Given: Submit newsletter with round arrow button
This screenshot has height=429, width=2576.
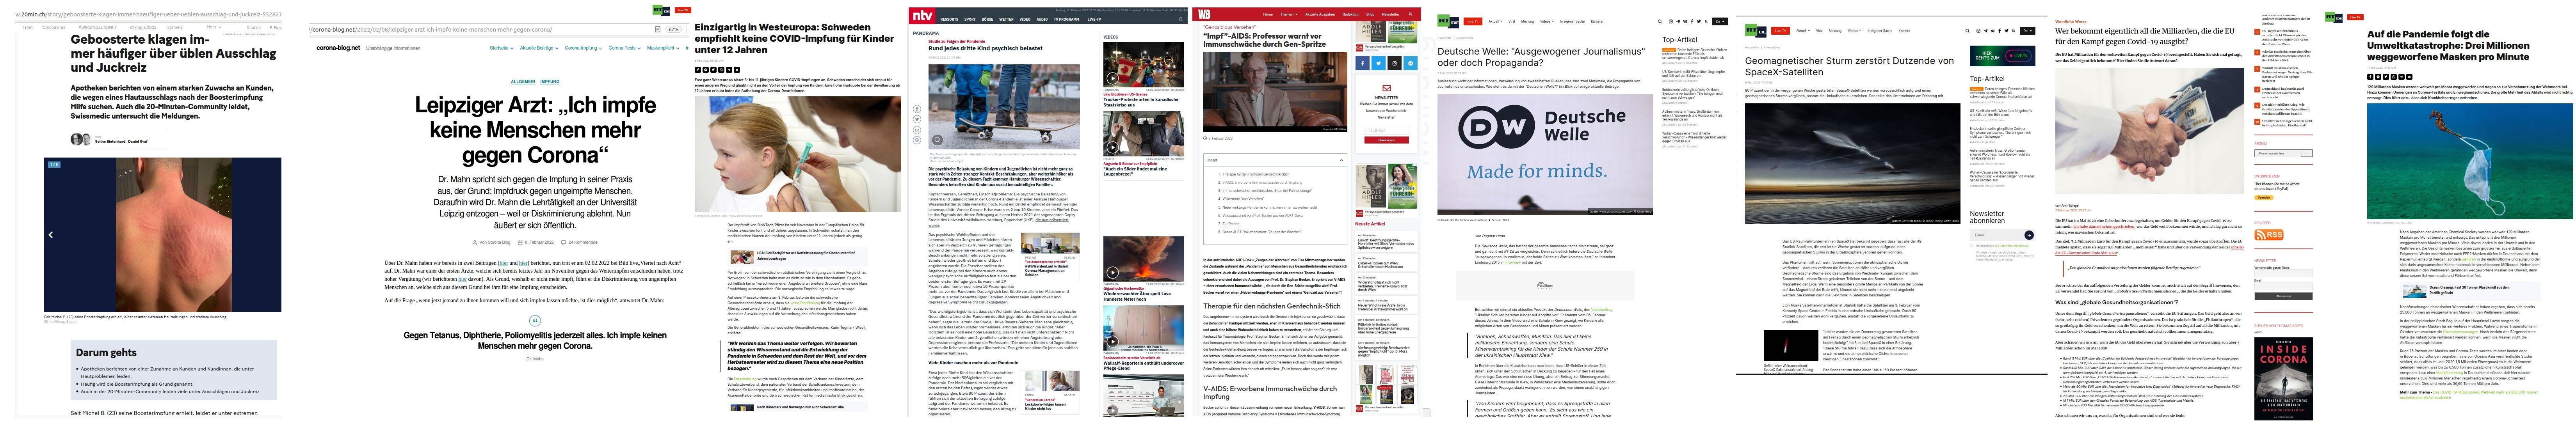Looking at the screenshot, I should pos(2029,235).
